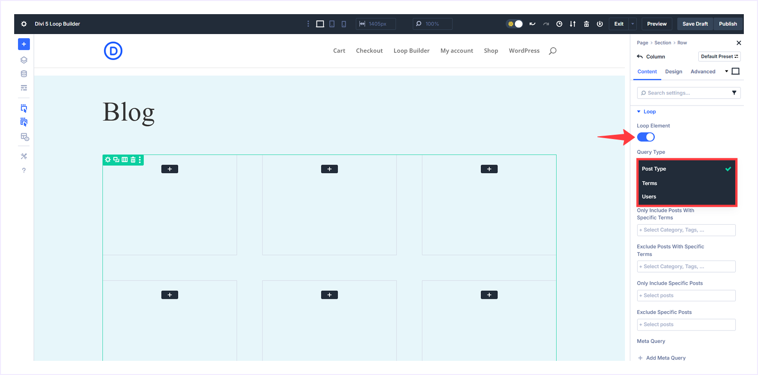Undo the last change

(x=532, y=24)
